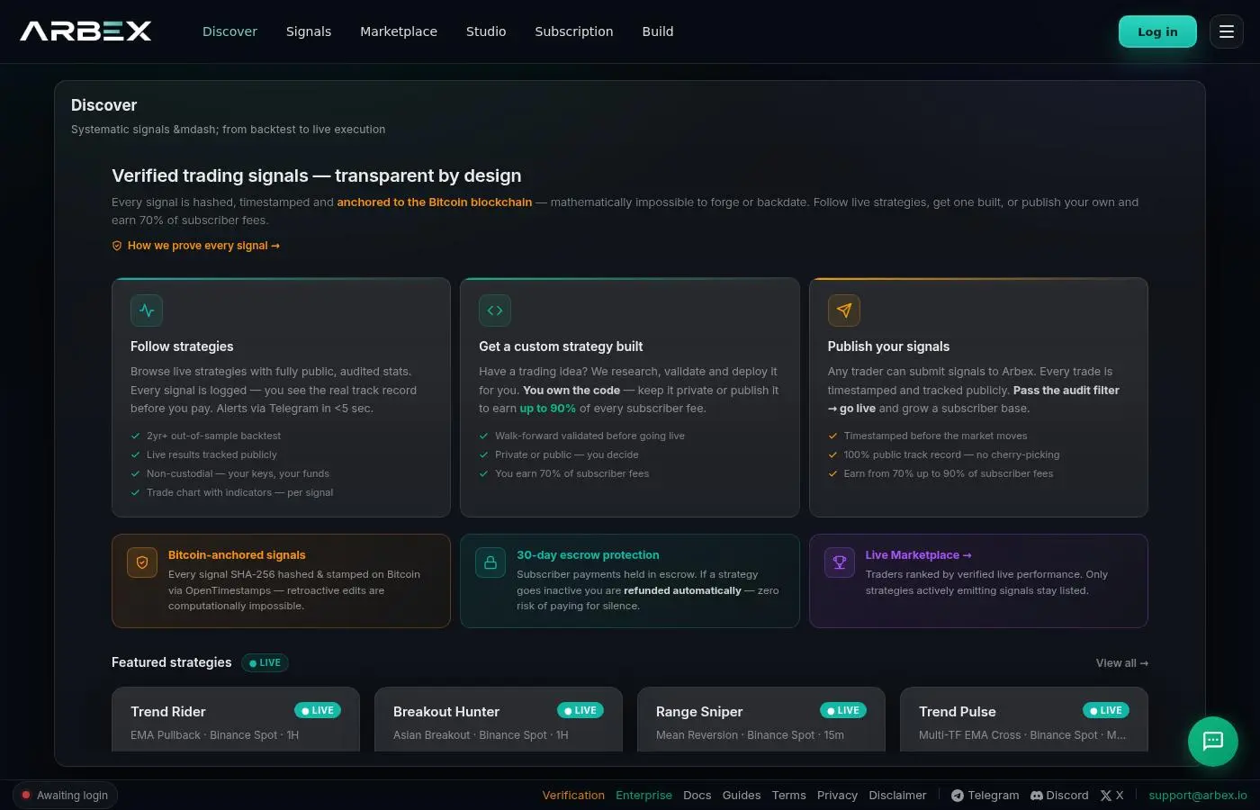Click the ARBEX logo

click(85, 31)
